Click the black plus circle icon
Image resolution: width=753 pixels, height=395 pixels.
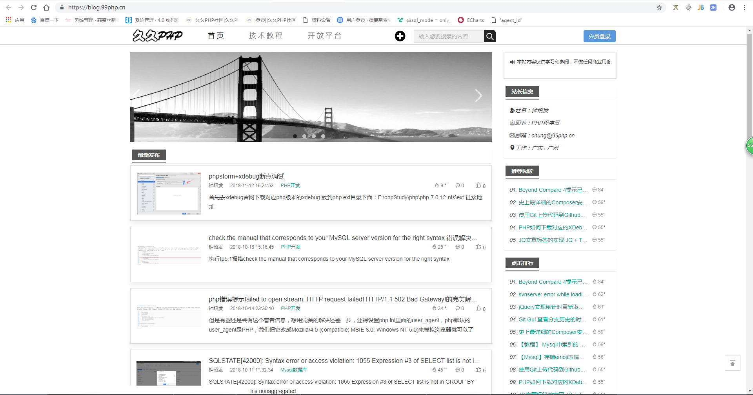coord(400,36)
